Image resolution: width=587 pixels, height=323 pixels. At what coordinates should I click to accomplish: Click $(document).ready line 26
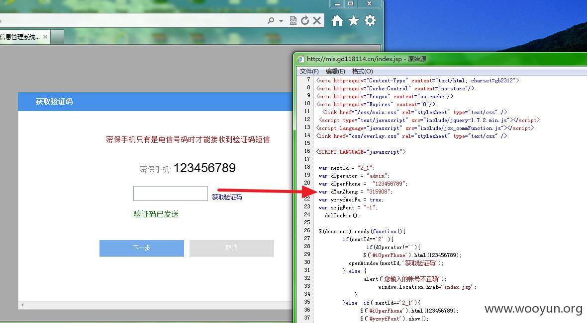(362, 232)
